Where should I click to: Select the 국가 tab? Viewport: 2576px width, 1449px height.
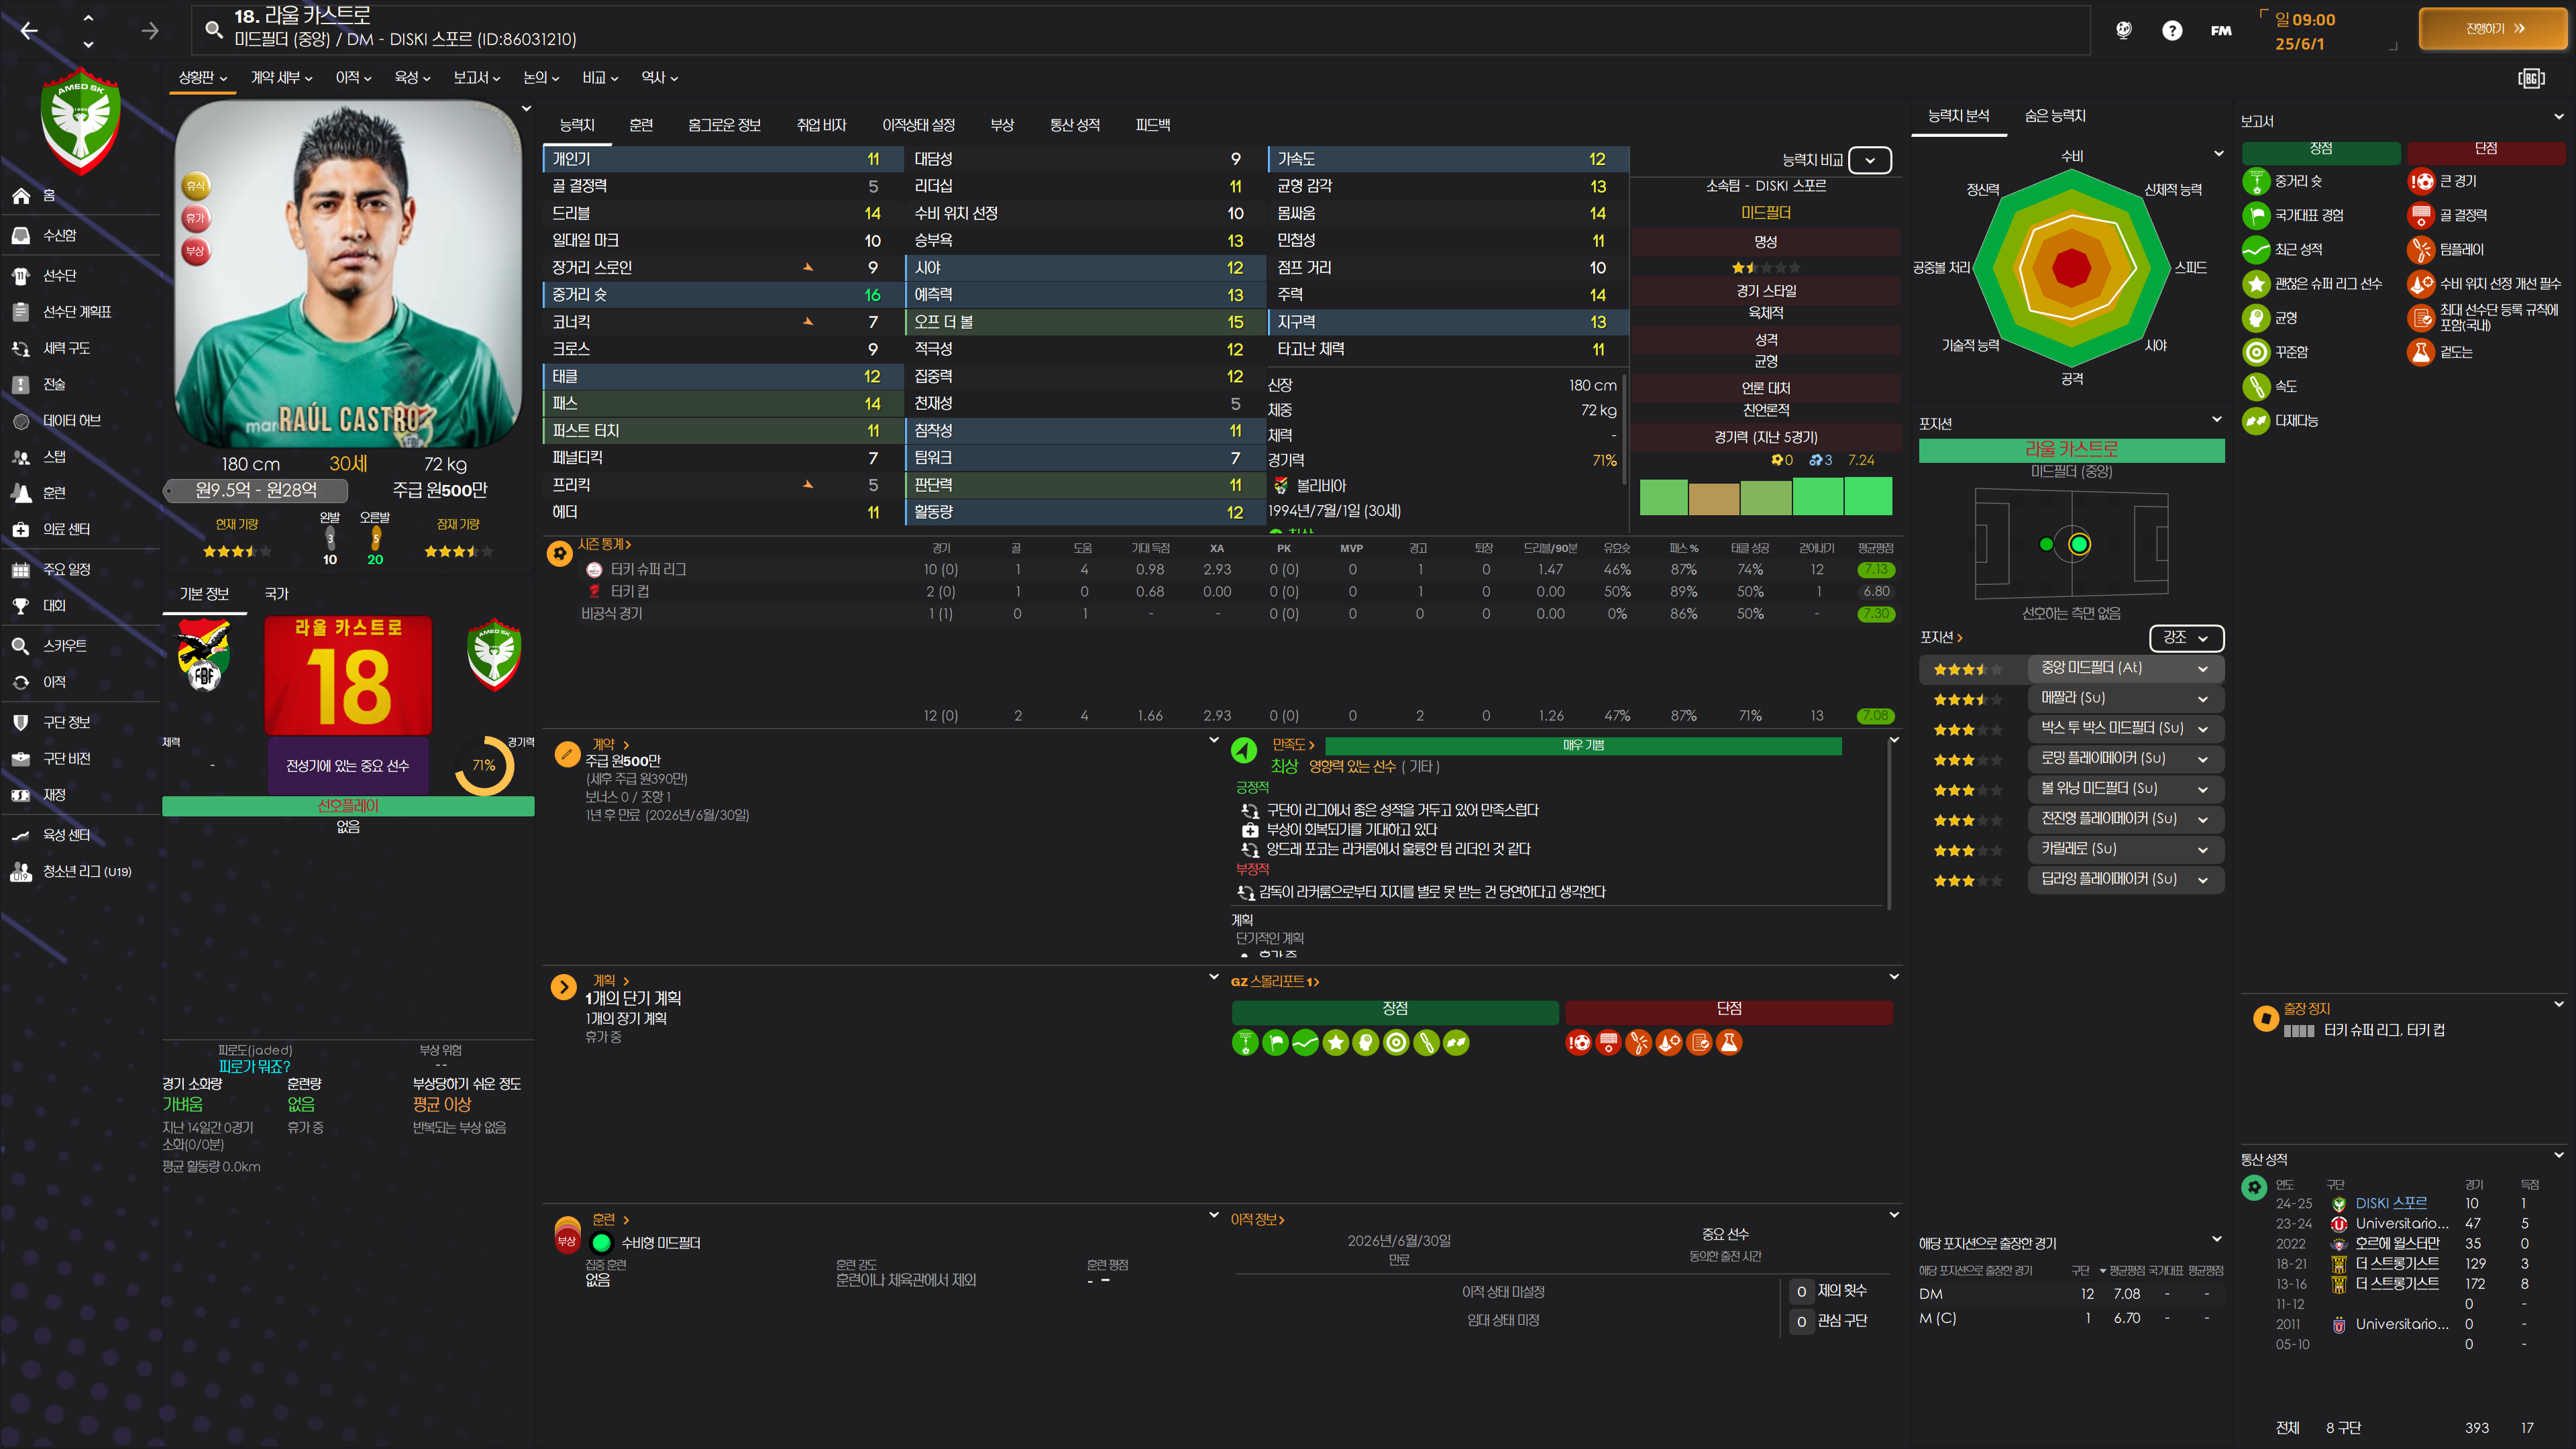(276, 594)
